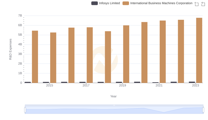Click the top mover bar of data zoom
This screenshot has width=208, height=120.
[114, 105]
